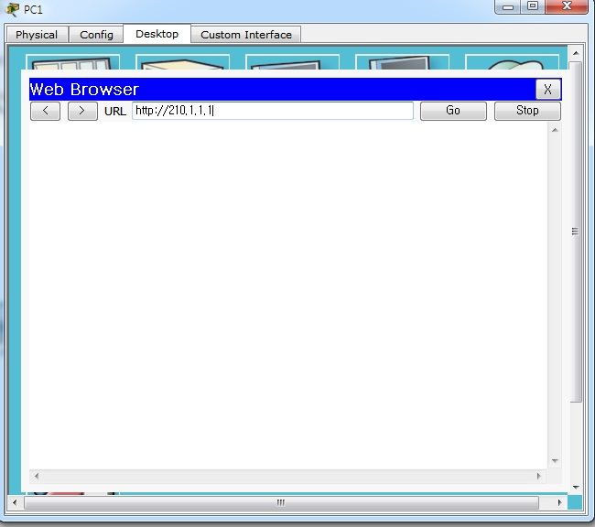Open the Custom Interface tab
Image resolution: width=595 pixels, height=527 pixels.
coord(246,35)
